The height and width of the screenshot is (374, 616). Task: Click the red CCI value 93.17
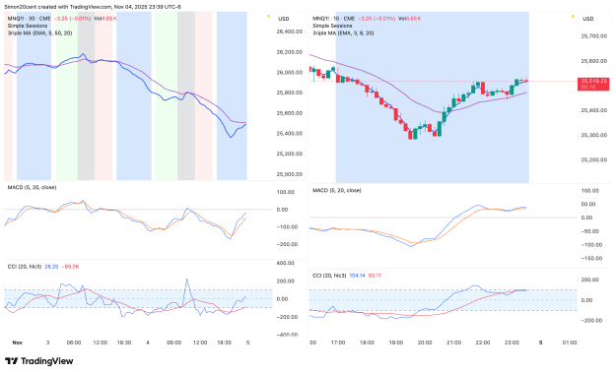pyautogui.click(x=375, y=276)
